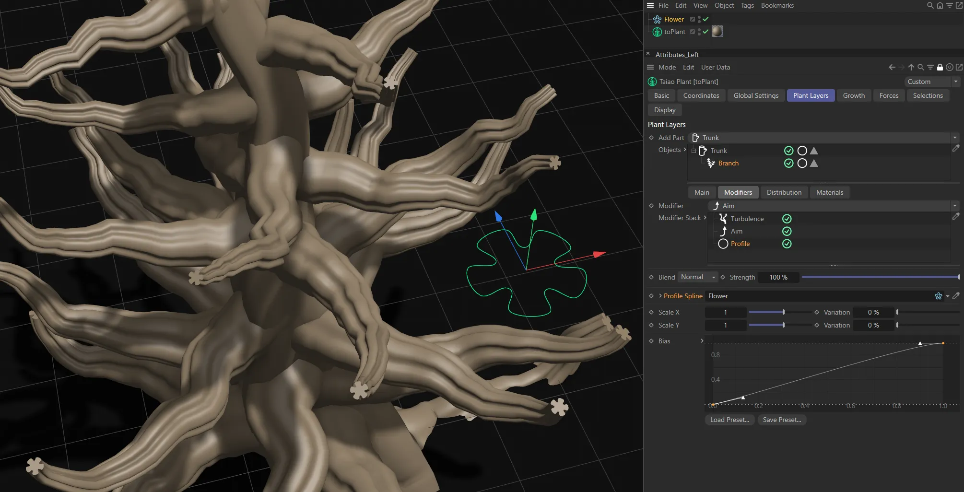Toggle the enabled checkmark next to Flower

point(705,19)
